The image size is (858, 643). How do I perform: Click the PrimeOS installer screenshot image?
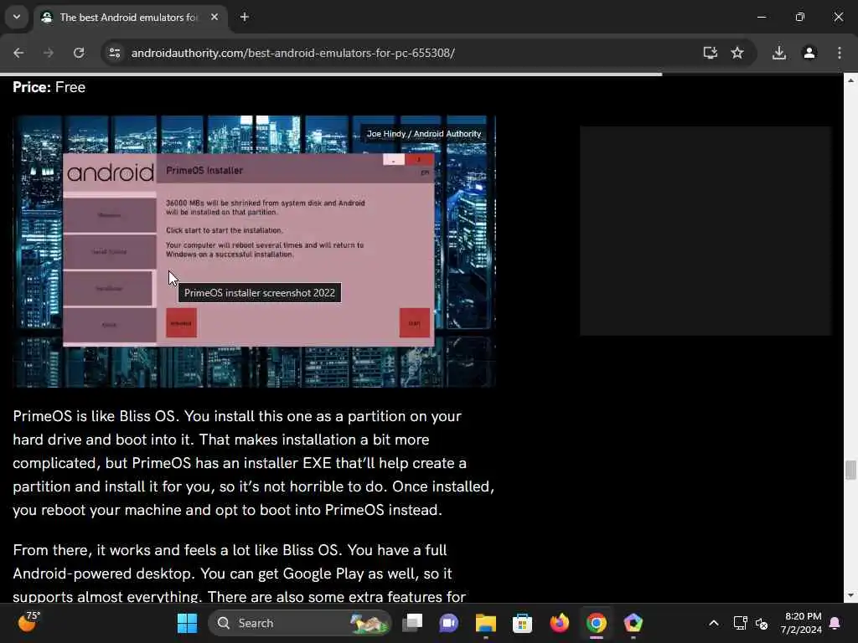(255, 251)
